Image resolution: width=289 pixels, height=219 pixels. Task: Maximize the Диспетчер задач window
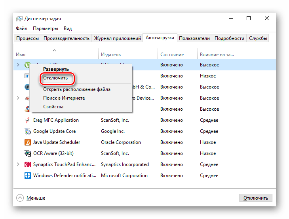pyautogui.click(x=249, y=18)
